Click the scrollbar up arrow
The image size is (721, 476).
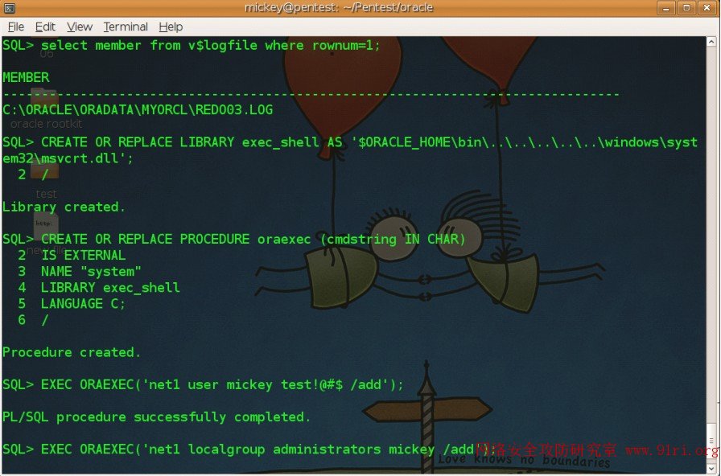pyautogui.click(x=711, y=41)
